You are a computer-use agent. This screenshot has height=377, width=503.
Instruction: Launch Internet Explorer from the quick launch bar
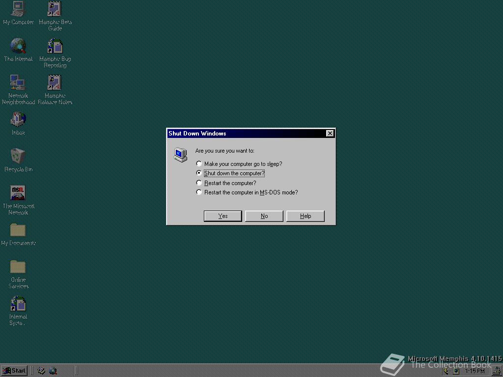53,371
